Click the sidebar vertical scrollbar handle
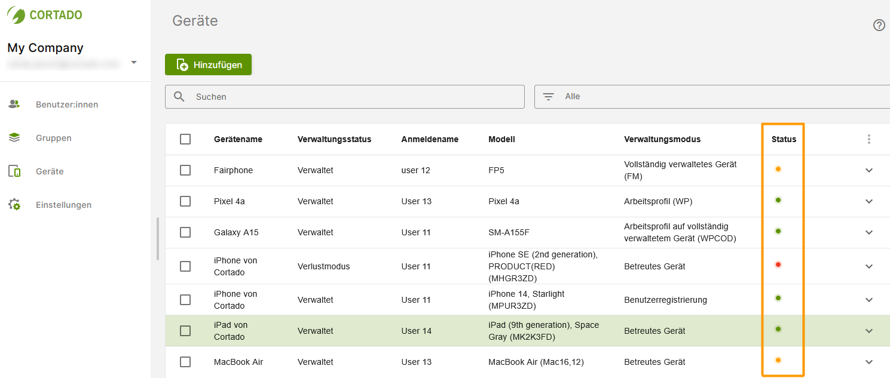Screen dimensions: 890x378 158,239
